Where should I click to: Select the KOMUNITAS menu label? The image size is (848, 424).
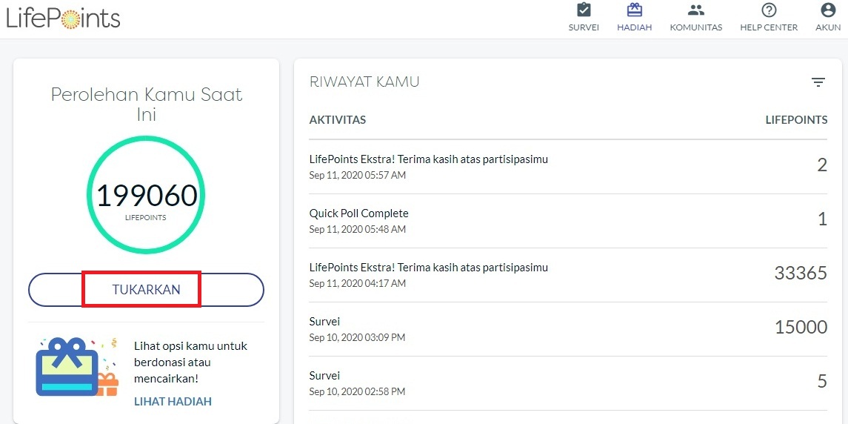[x=696, y=27]
